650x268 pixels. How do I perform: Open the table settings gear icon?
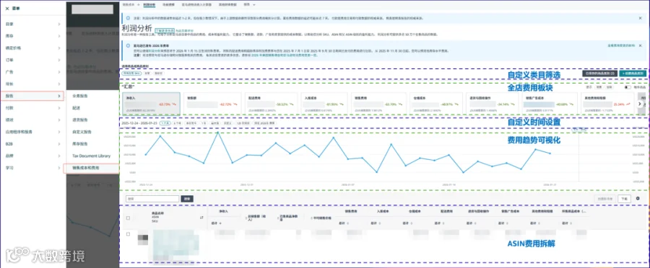click(638, 199)
